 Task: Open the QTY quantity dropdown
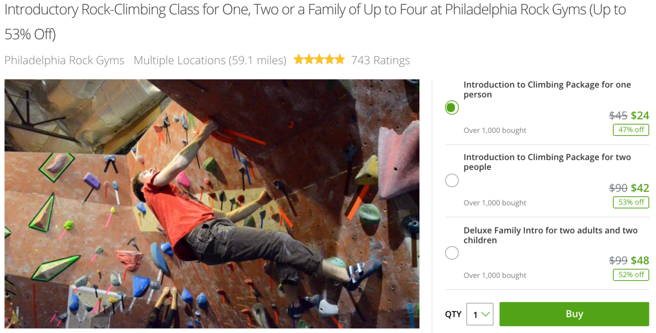click(x=480, y=314)
